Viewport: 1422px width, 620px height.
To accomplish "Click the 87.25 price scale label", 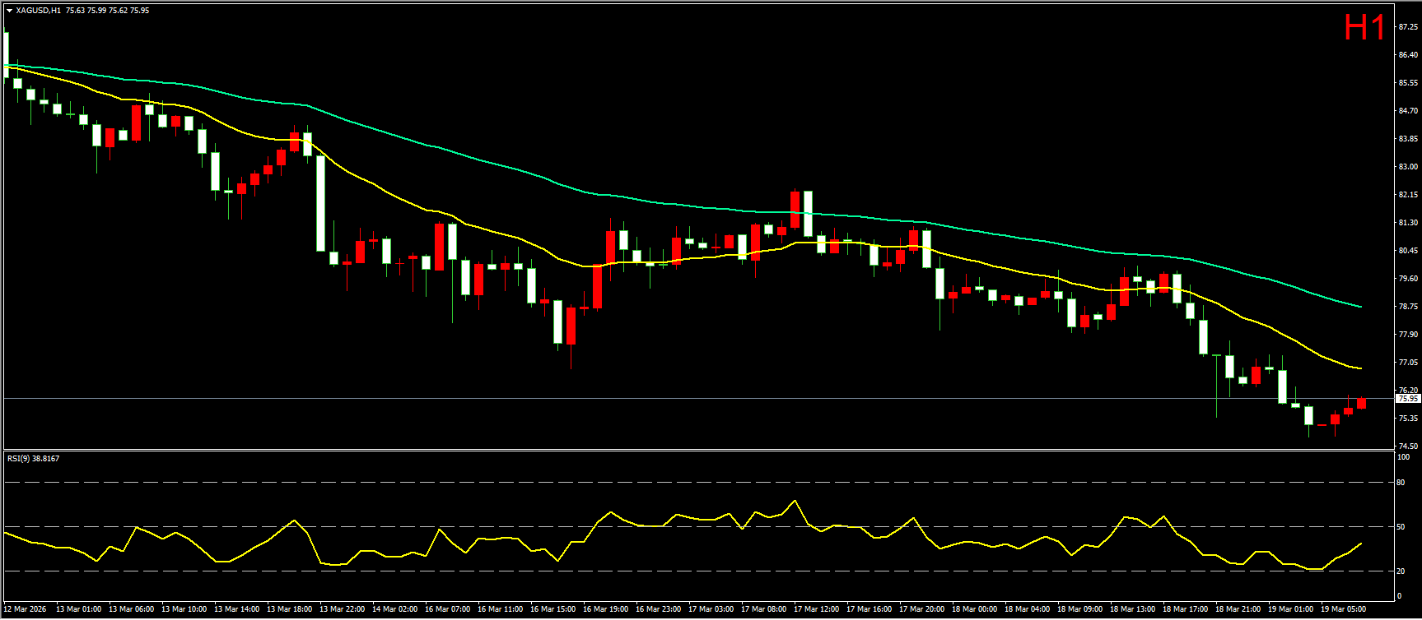I will point(1407,27).
